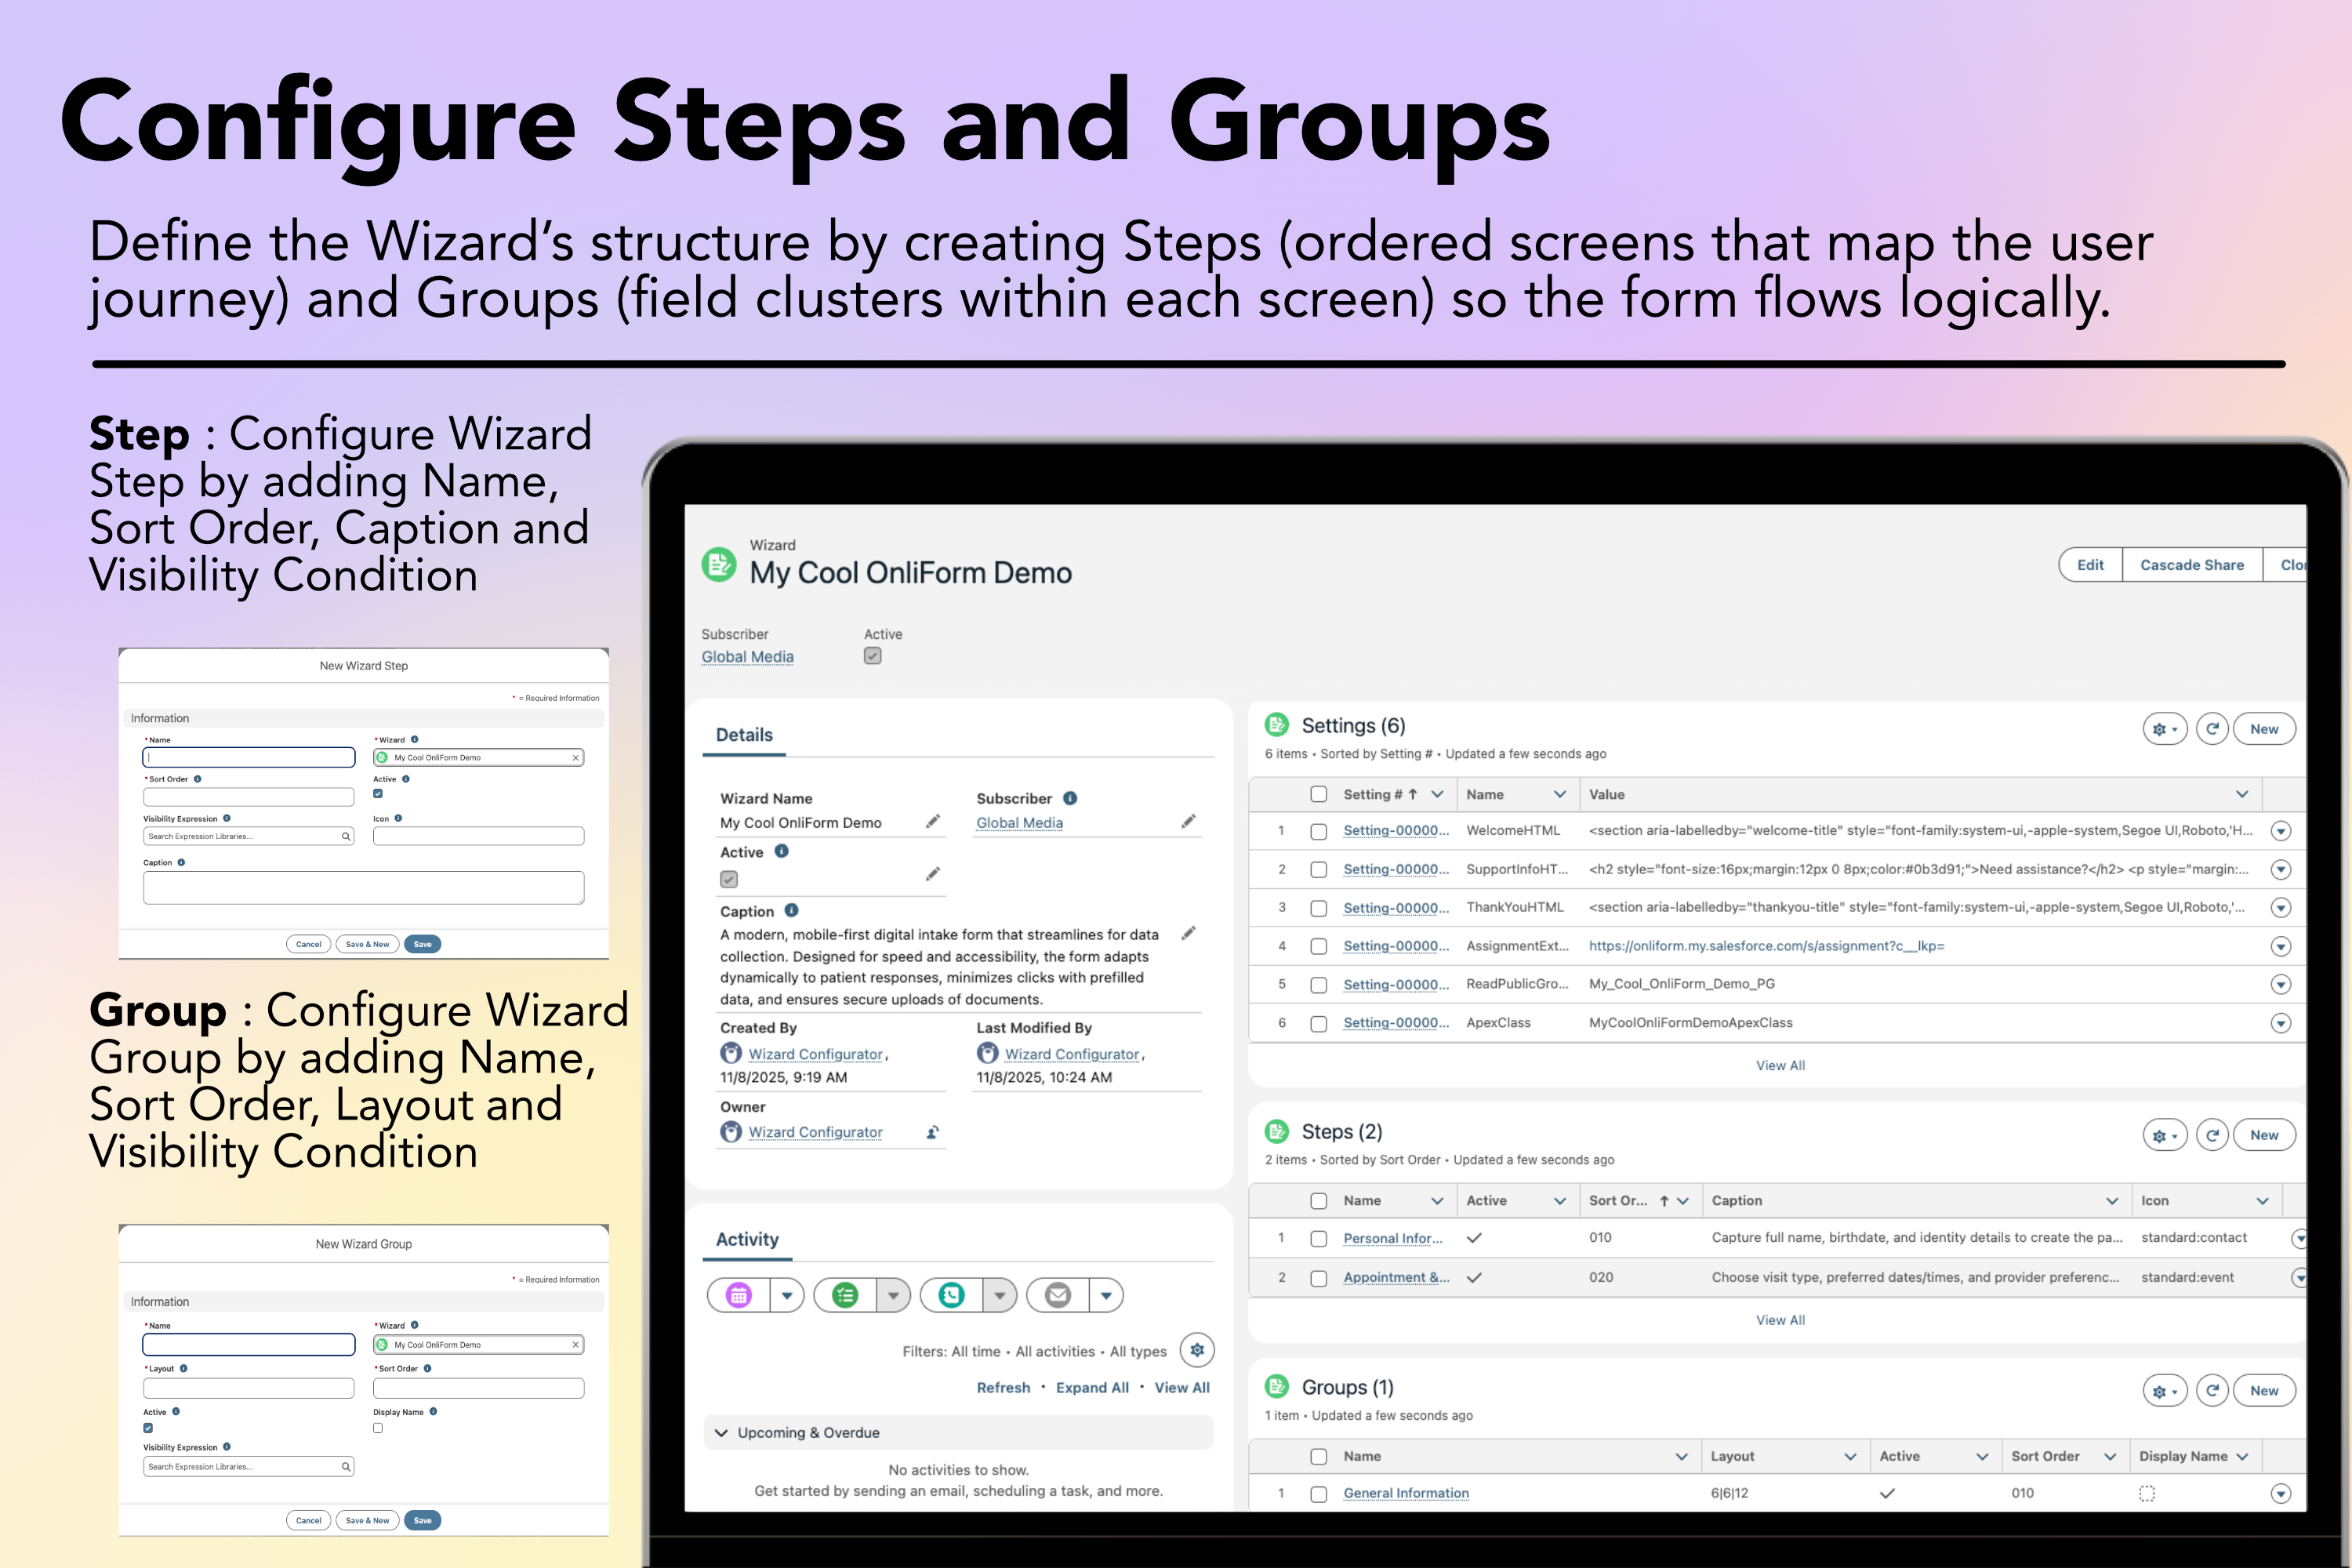Click Cascade Share button
2352x1568 pixels.
(2192, 565)
